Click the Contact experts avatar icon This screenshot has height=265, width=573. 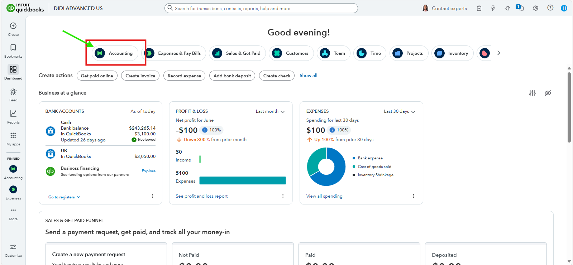(425, 8)
